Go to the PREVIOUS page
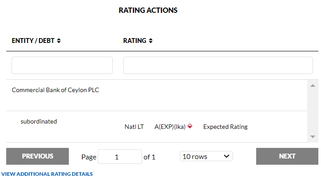 (38, 156)
